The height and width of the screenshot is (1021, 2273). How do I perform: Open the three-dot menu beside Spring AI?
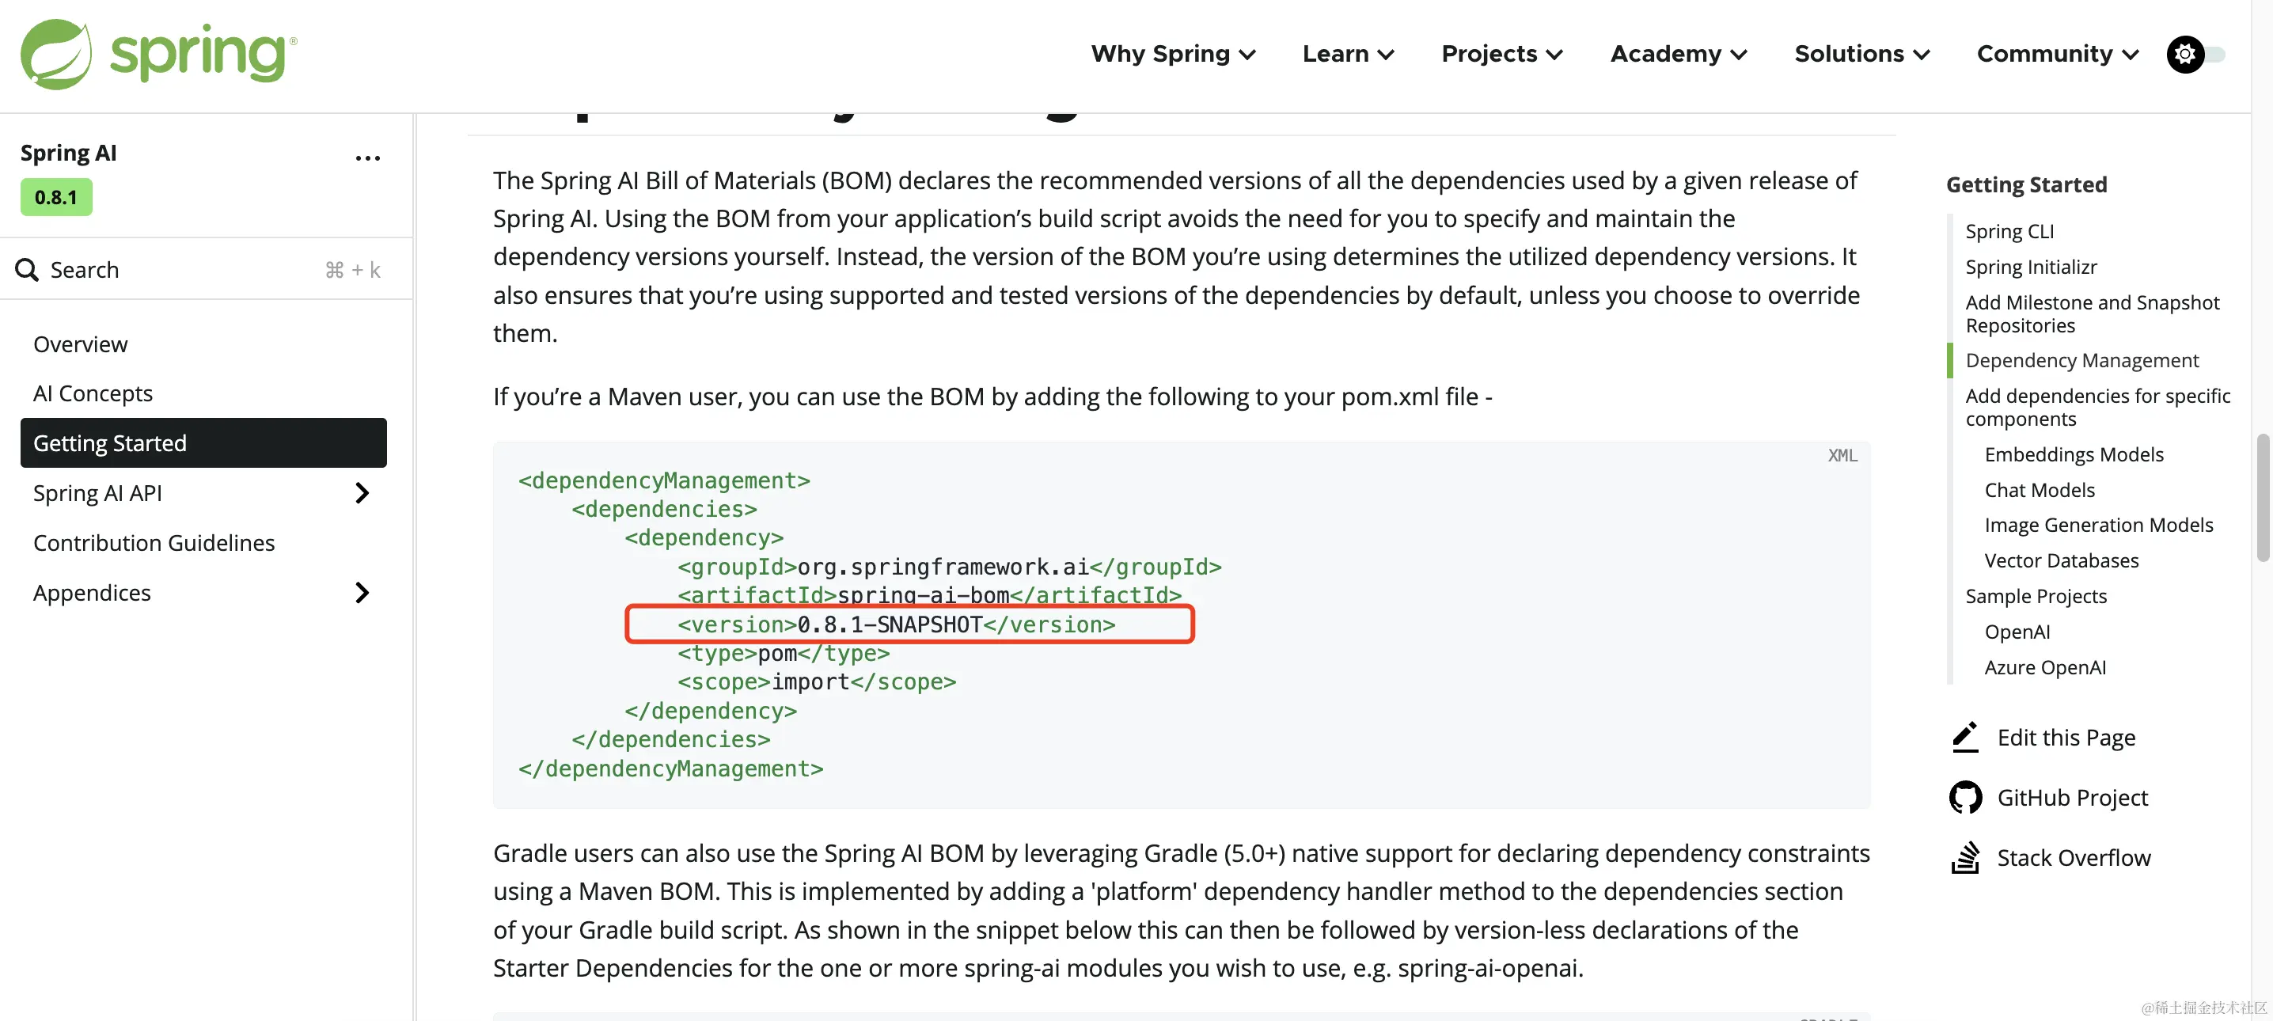pos(367,158)
